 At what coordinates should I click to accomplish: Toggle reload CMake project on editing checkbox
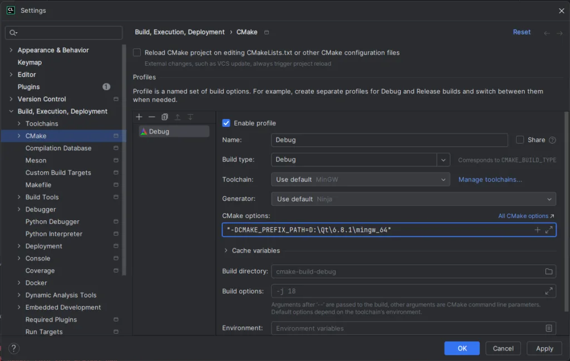(x=137, y=53)
